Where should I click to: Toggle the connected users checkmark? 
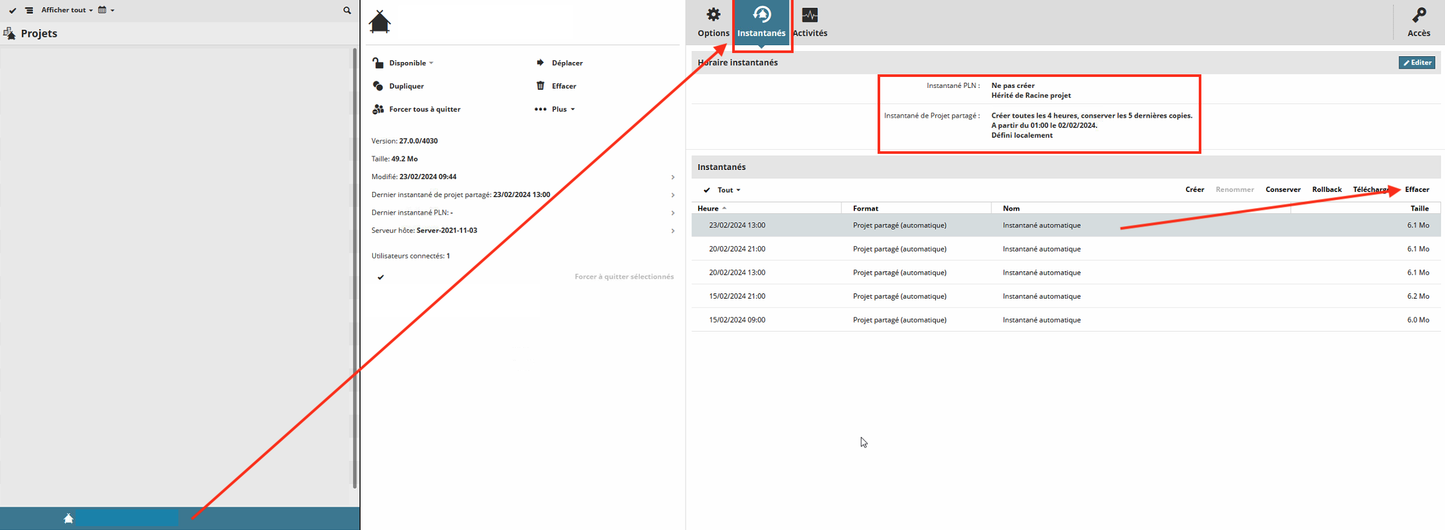(x=381, y=277)
